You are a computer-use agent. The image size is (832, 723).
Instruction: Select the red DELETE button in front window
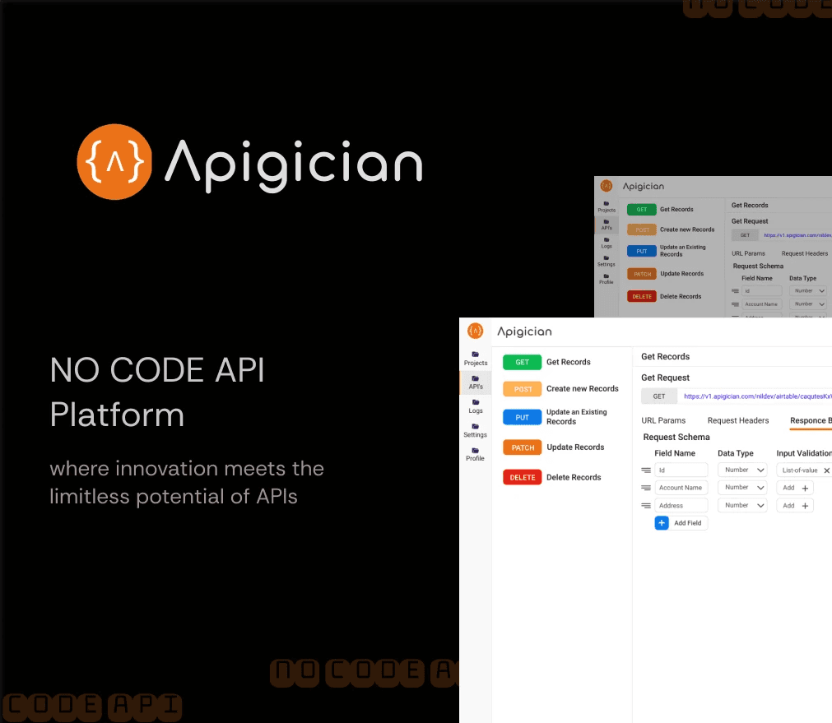(x=522, y=477)
